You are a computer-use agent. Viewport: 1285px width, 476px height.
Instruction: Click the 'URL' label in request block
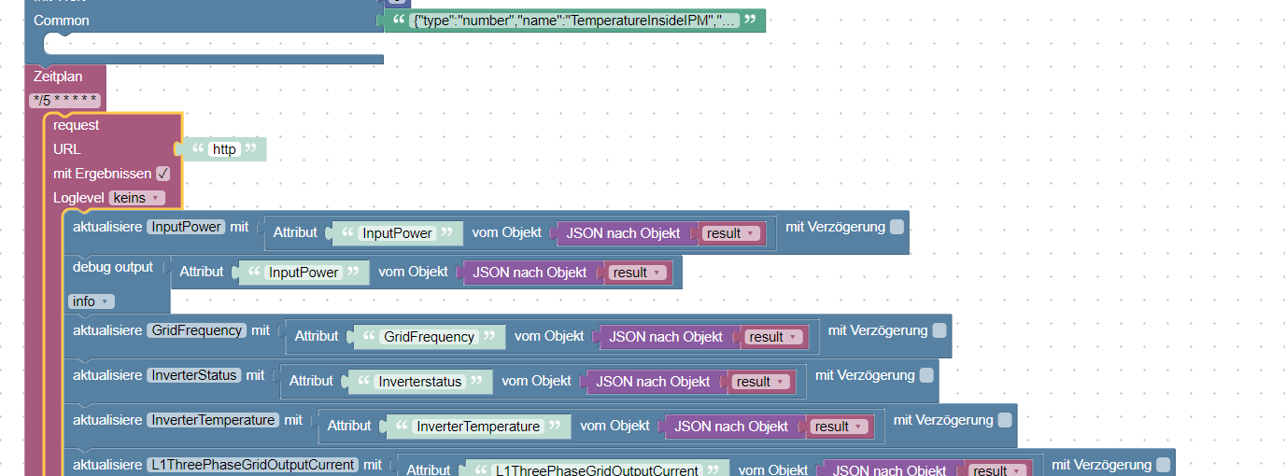(67, 149)
